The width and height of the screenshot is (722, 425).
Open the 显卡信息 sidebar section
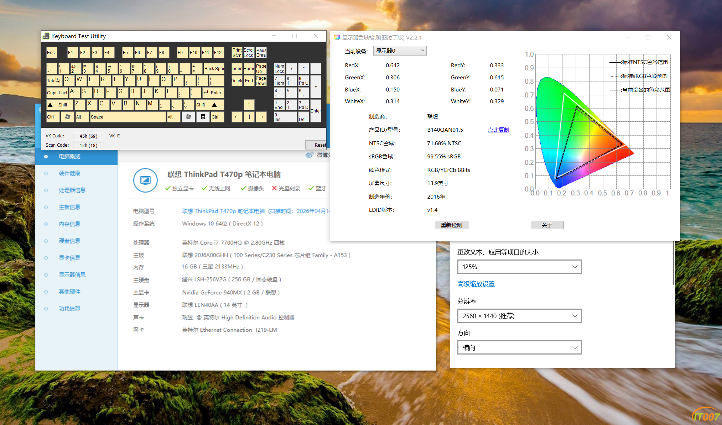(x=69, y=258)
